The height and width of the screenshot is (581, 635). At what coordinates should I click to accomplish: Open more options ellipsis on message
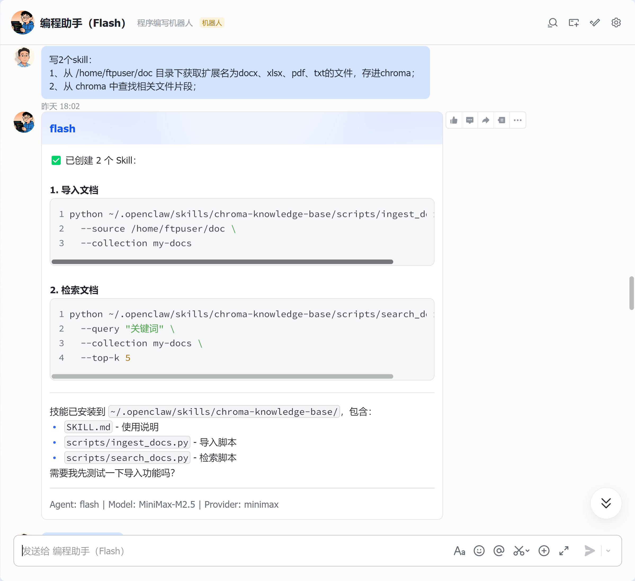tap(517, 120)
